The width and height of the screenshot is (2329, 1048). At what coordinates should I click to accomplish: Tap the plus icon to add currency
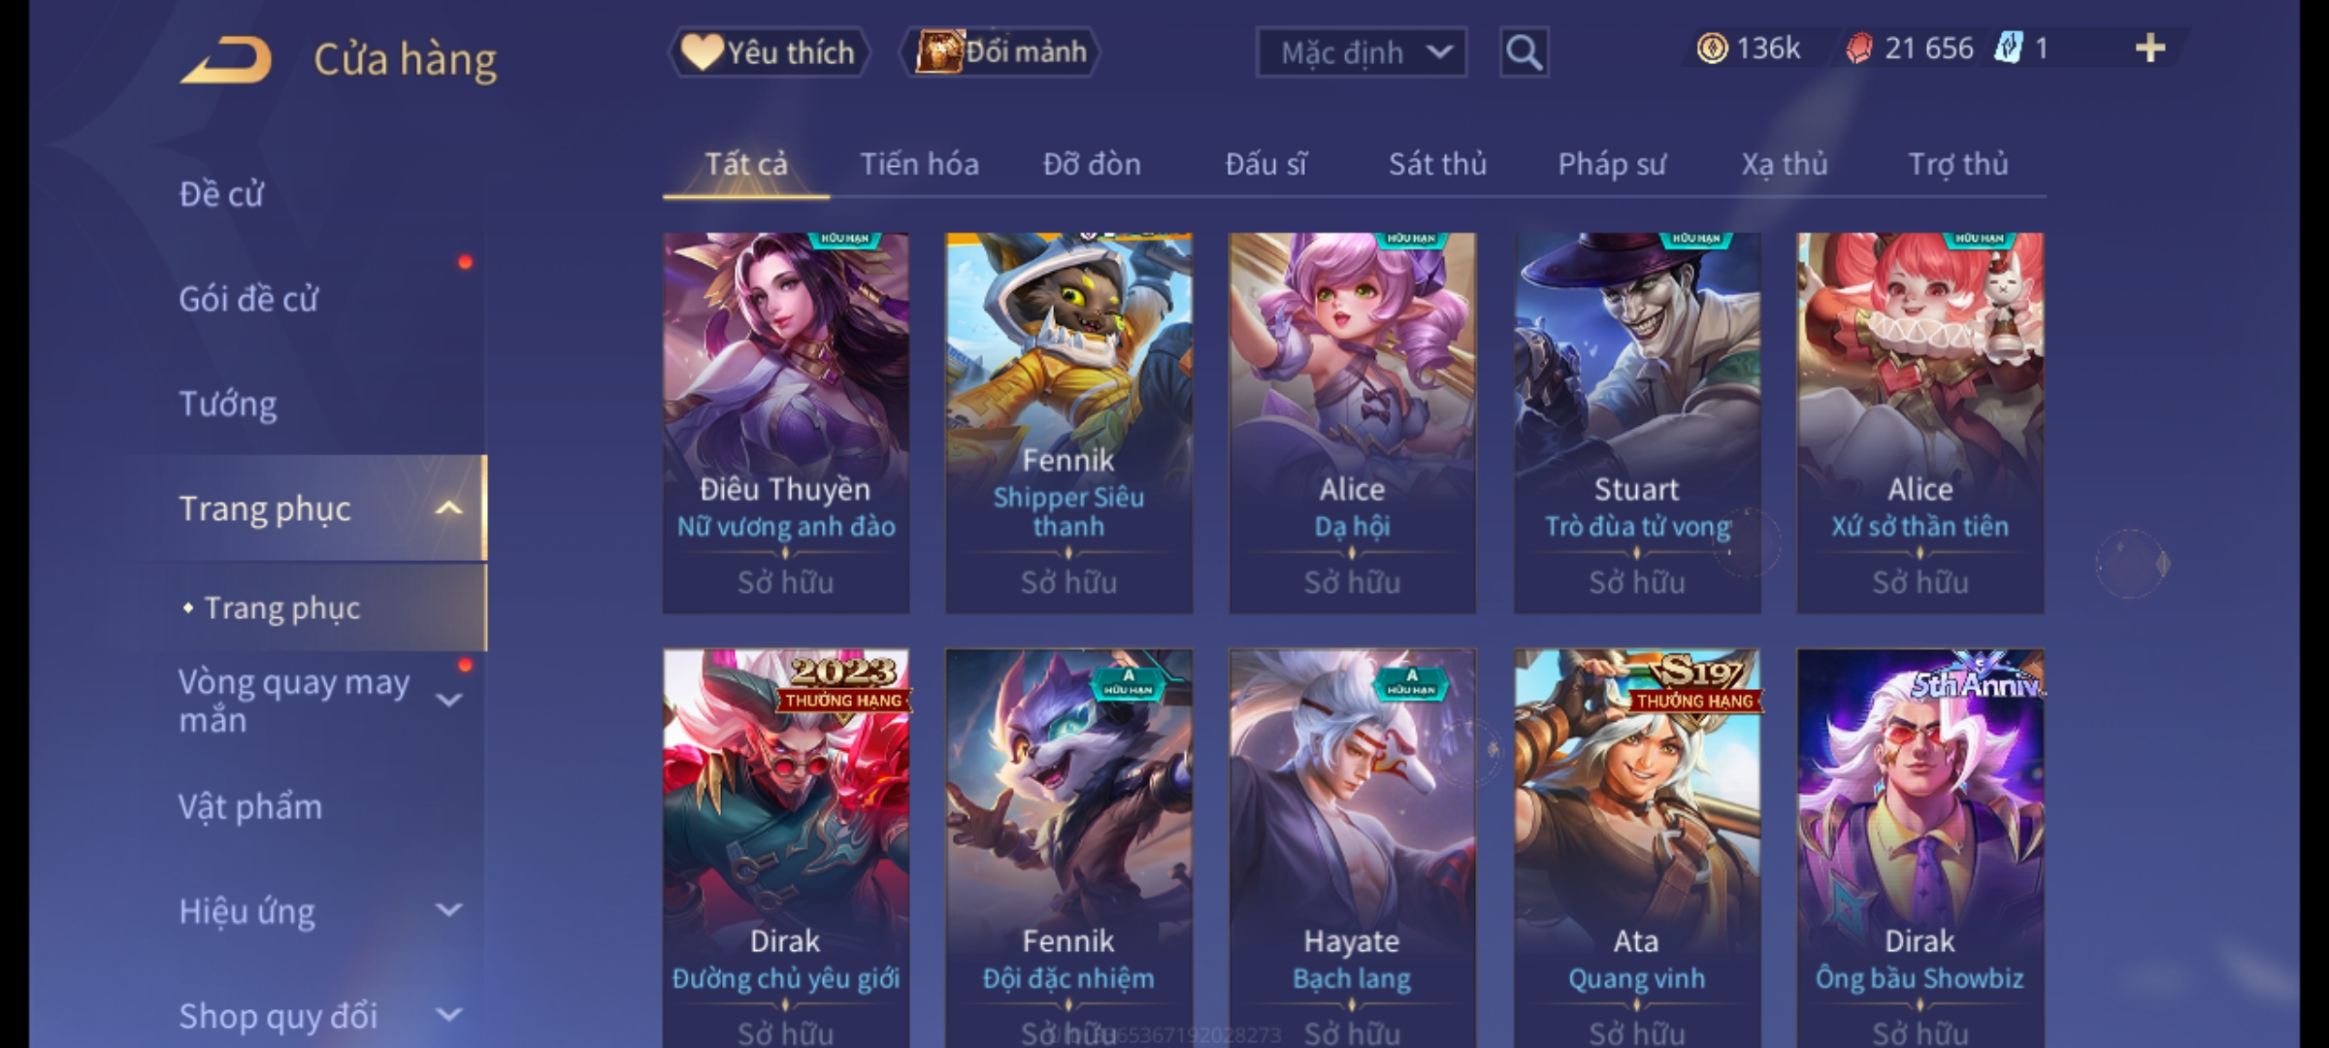tap(2150, 49)
